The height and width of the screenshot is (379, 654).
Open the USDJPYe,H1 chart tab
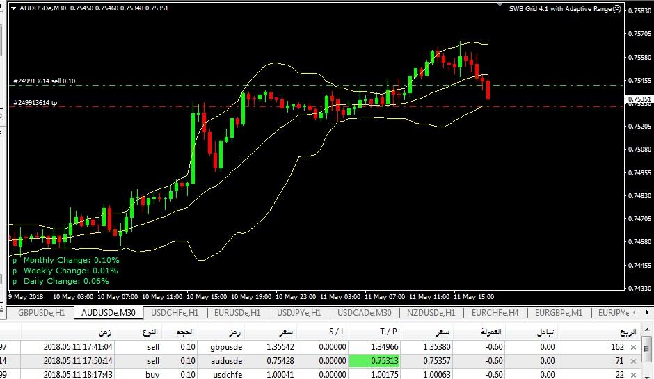tap(298, 313)
